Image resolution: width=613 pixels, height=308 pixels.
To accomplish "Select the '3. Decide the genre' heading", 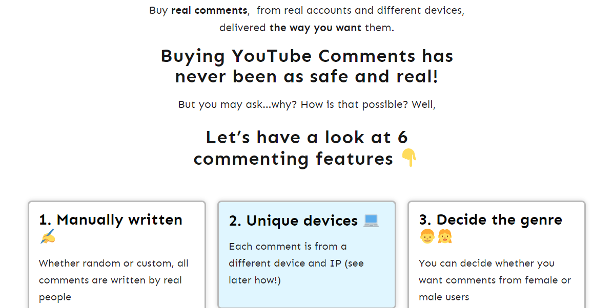I will click(491, 220).
